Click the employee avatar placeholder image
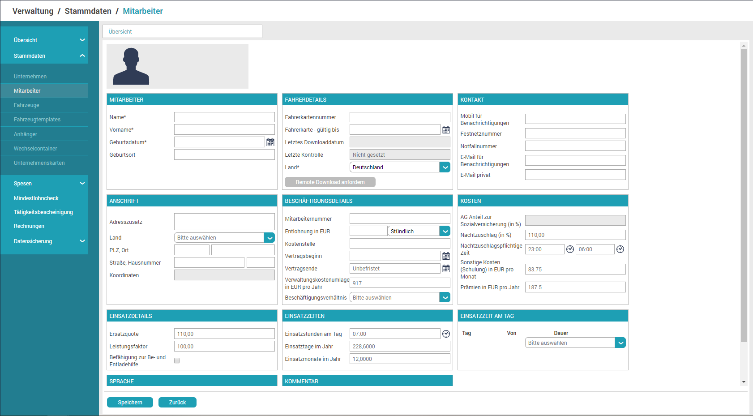 click(x=131, y=66)
